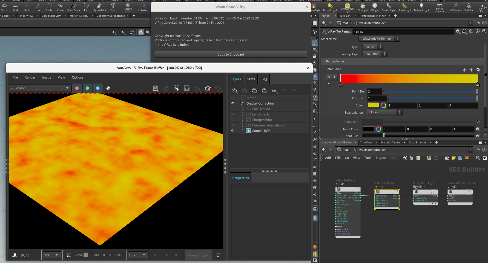Hide the Source: RGB layer

click(x=233, y=131)
